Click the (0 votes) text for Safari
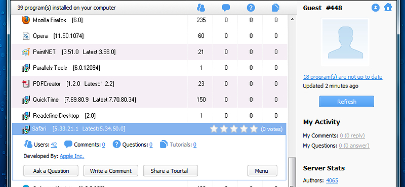The image size is (405, 187). (271, 129)
